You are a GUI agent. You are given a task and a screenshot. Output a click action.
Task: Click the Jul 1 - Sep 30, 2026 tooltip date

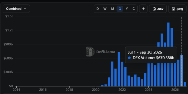(x=145, y=52)
